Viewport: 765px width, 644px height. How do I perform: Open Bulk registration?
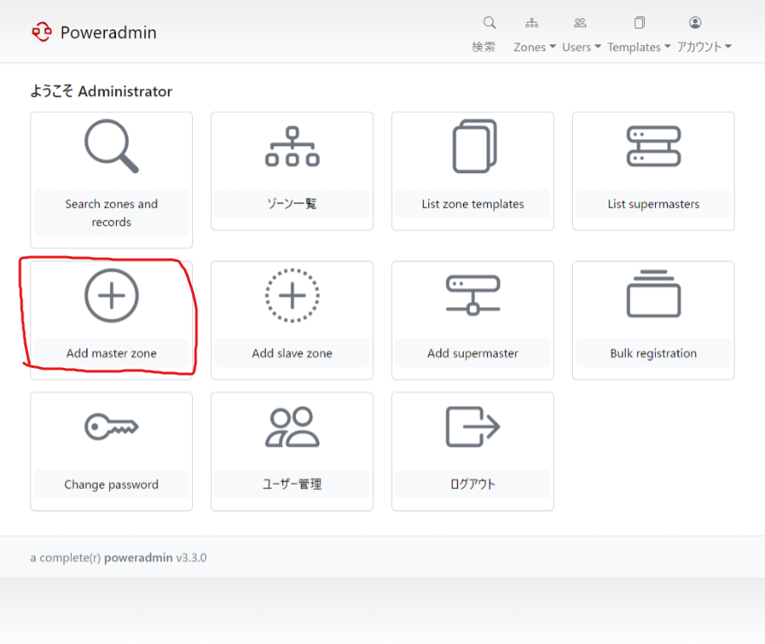coord(653,353)
